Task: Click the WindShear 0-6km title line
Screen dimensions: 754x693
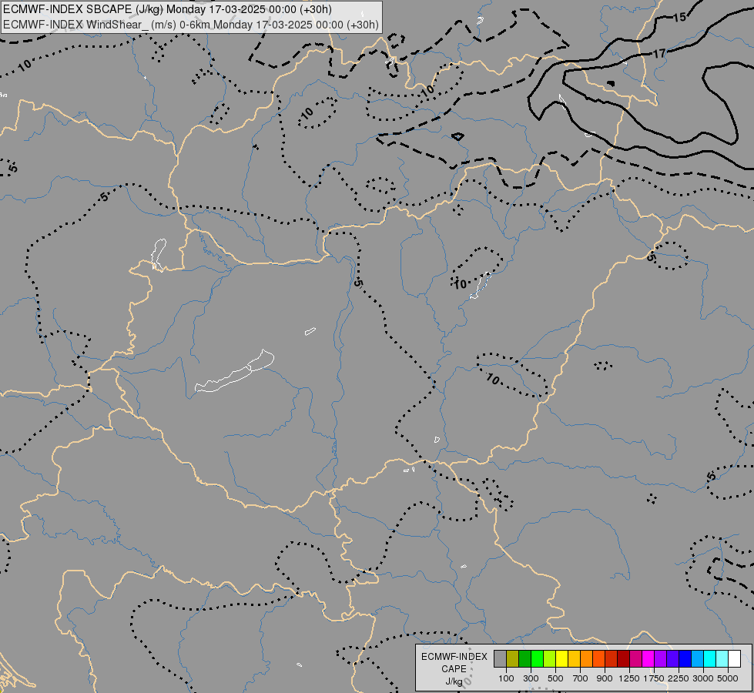Action: tap(190, 25)
